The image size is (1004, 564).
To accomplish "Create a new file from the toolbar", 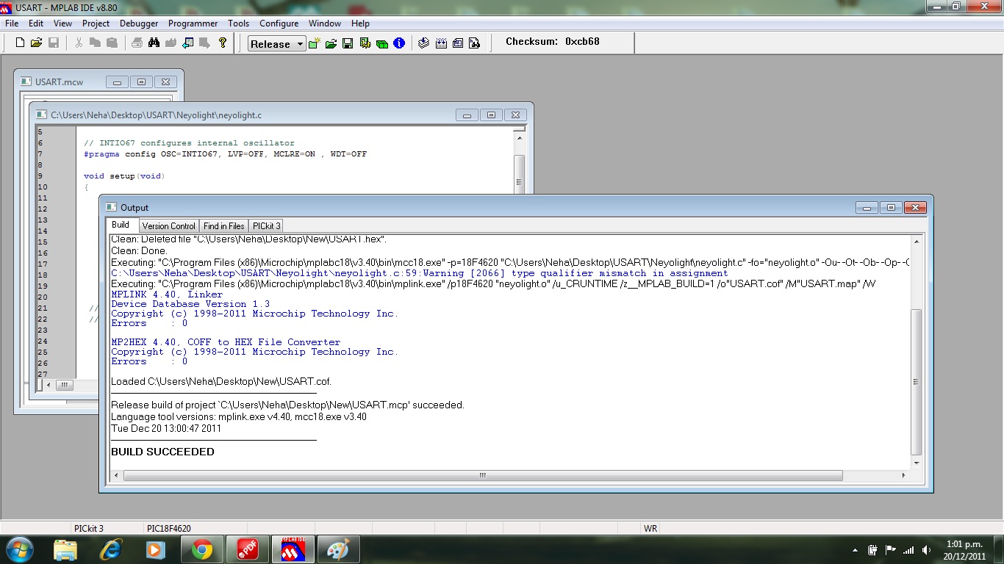I will pyautogui.click(x=20, y=43).
